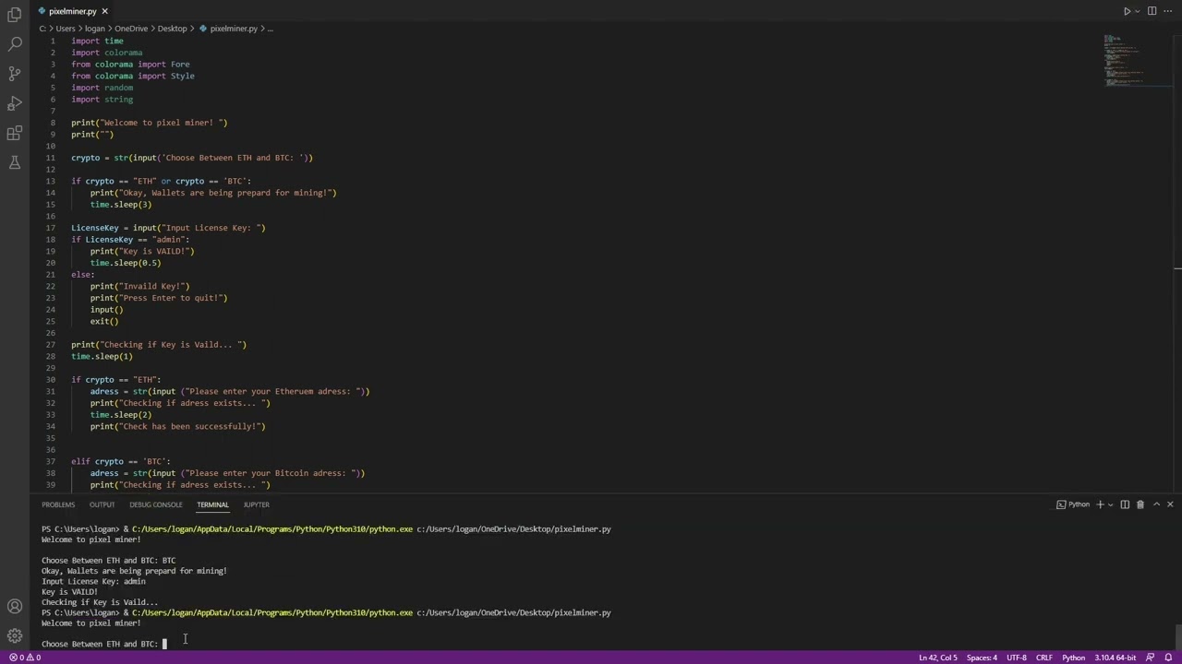The image size is (1182, 664).
Task: Click 'Input License Key: admin' terminal line
Action: click(93, 581)
